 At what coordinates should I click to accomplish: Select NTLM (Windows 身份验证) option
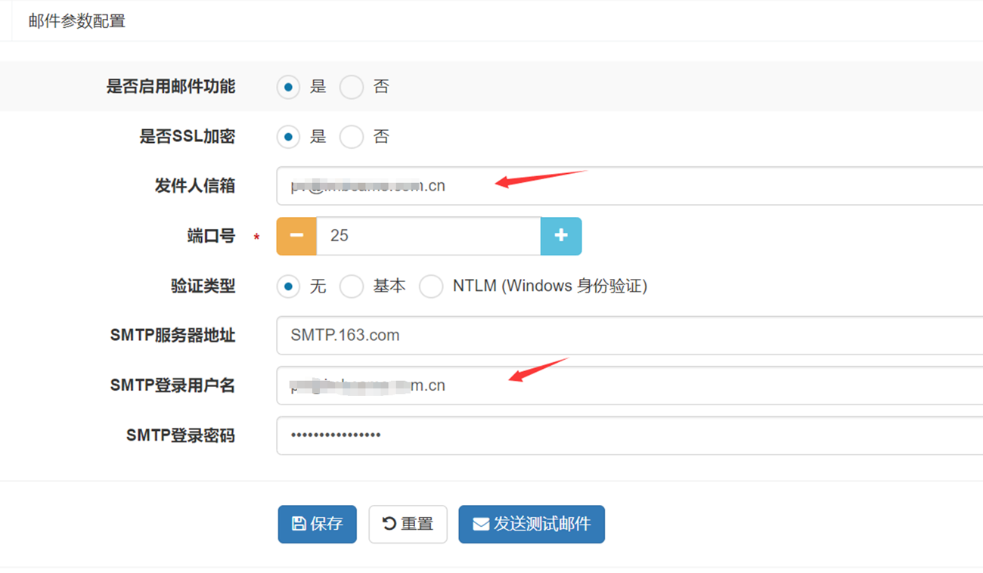click(431, 286)
